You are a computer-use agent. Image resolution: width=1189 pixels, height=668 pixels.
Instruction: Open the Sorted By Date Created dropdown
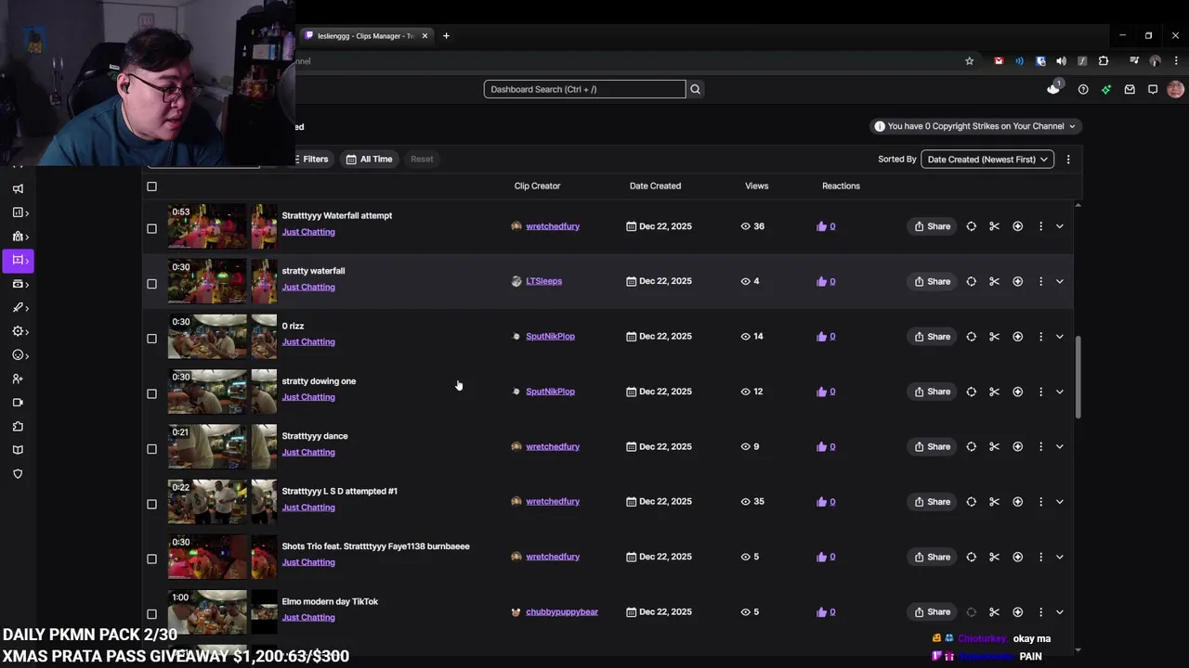pyautogui.click(x=986, y=160)
